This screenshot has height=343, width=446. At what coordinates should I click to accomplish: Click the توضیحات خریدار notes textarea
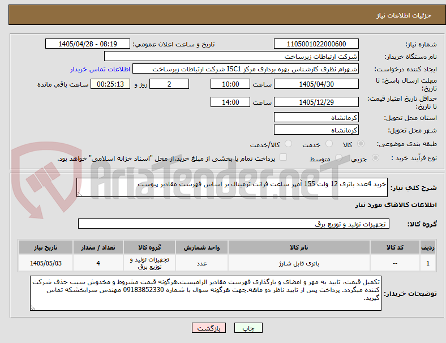pos(205,293)
